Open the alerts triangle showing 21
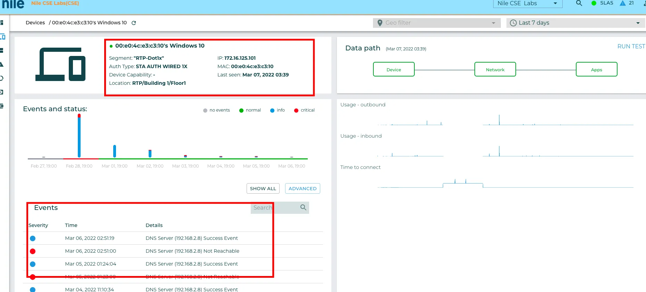 coord(623,3)
